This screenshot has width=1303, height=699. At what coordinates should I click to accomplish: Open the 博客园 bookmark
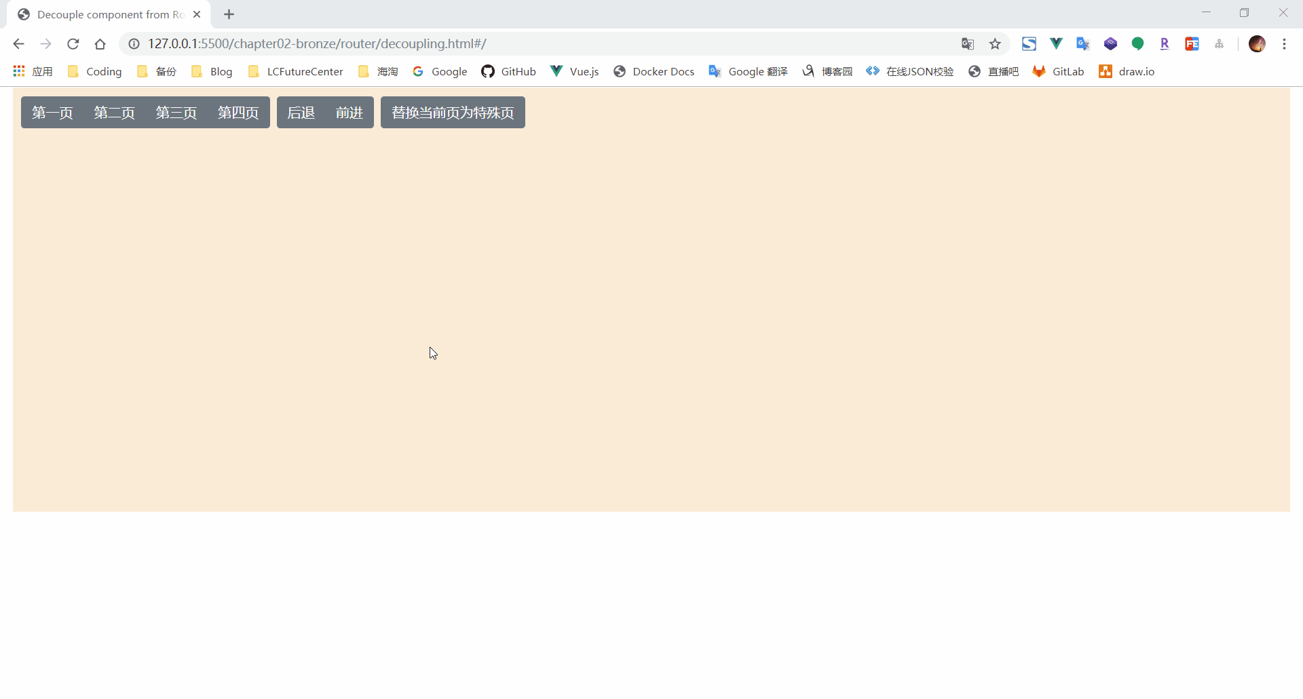[827, 71]
